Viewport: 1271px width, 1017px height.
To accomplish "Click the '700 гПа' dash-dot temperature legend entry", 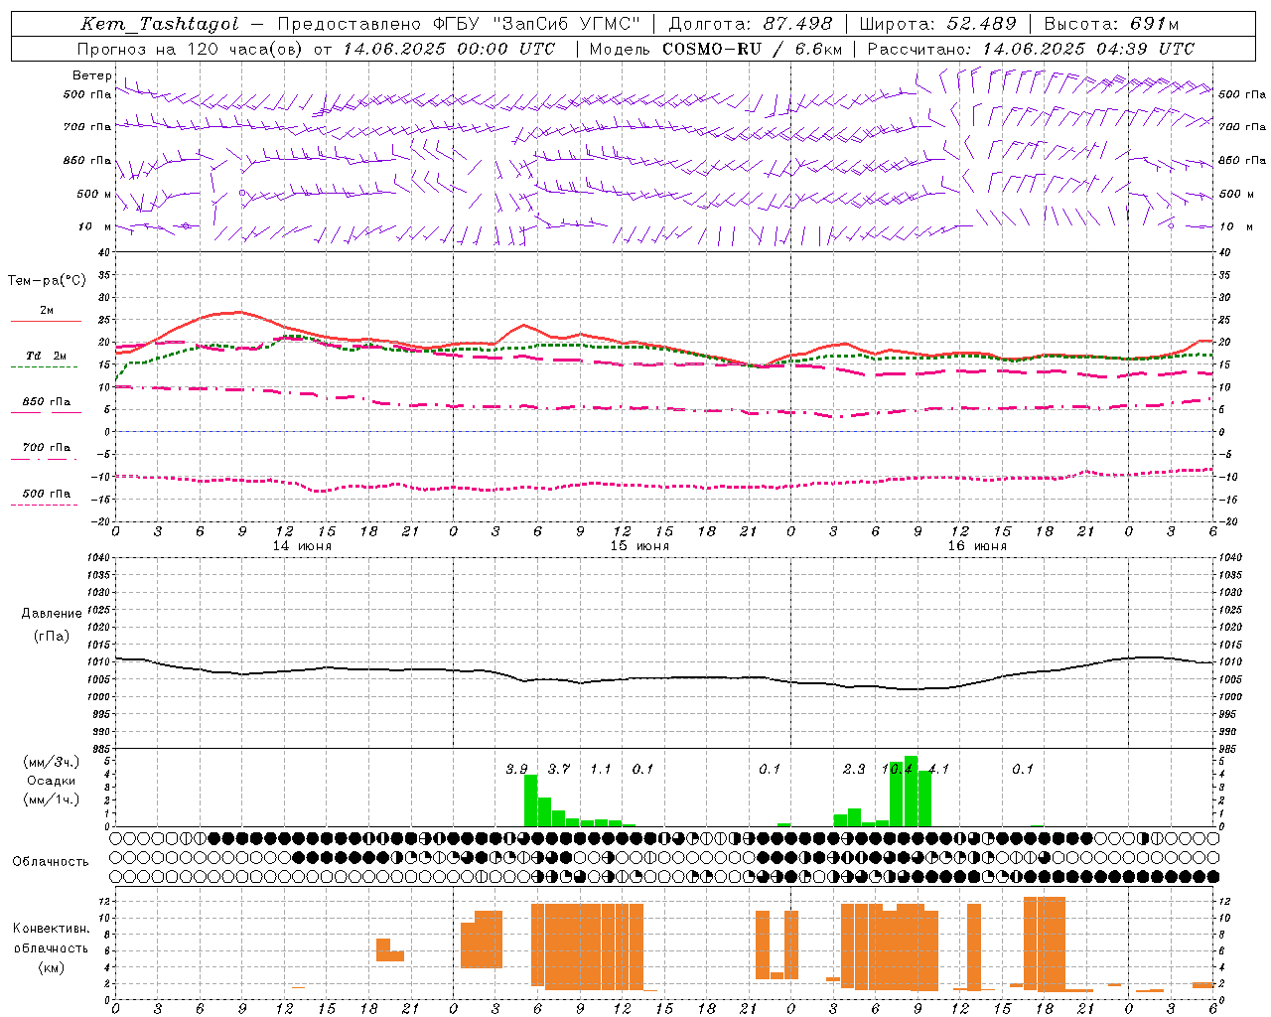I will (x=46, y=448).
